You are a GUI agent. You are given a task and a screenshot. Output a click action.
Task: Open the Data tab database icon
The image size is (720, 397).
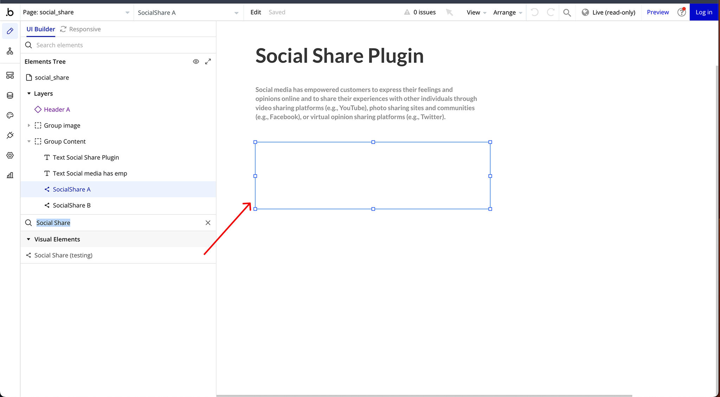click(10, 95)
